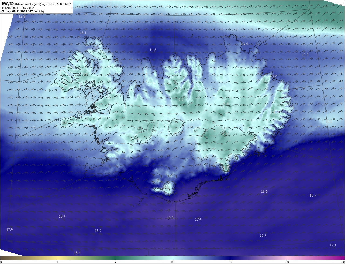Click the 13.4 value label
The image size is (345, 264).
pos(244,44)
